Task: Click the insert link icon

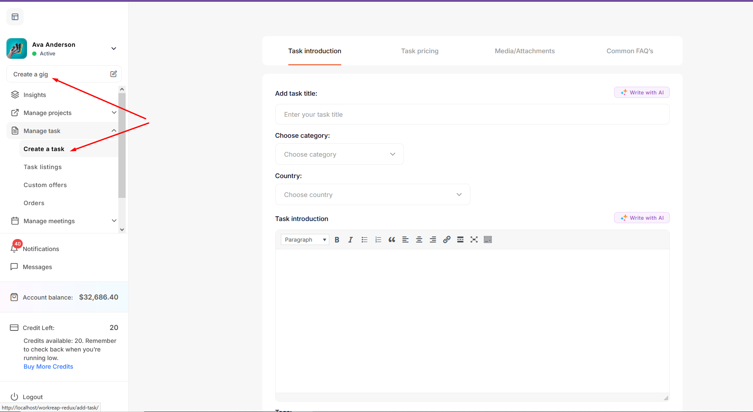Action: (447, 240)
